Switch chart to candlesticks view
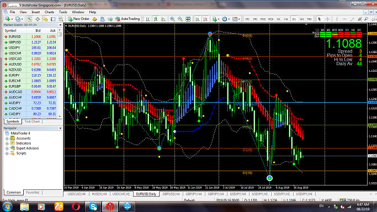The image size is (377, 212). pyautogui.click(x=156, y=19)
